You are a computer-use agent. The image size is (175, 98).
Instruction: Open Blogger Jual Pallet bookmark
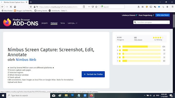(24, 11)
